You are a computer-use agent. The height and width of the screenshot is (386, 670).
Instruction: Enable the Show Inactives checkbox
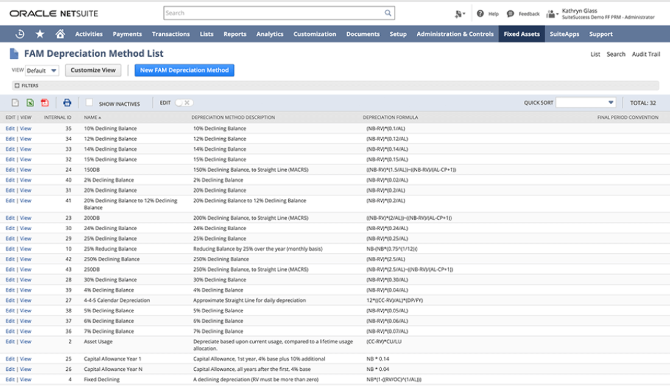coord(88,103)
